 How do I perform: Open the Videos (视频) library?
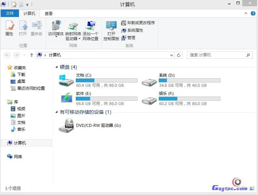pyautogui.click(x=18, y=109)
